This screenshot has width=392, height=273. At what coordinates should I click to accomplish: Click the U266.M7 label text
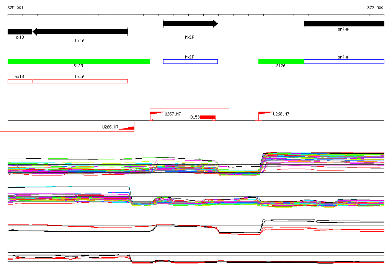(110, 127)
